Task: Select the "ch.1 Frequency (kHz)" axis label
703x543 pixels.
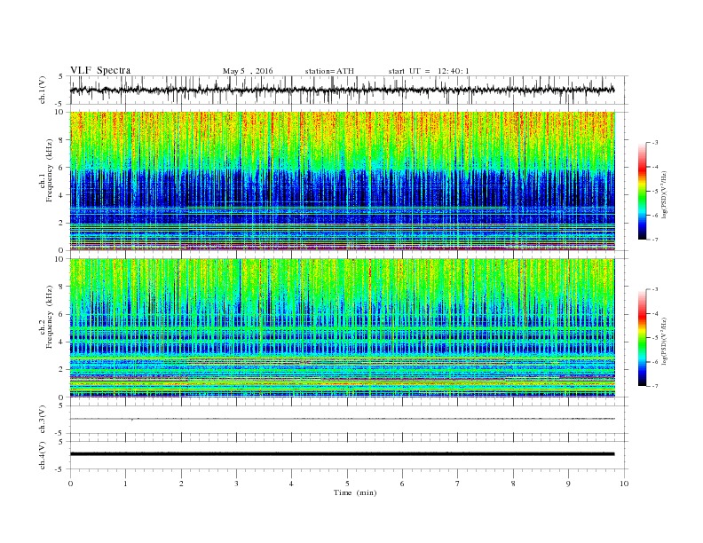Action: (46, 182)
